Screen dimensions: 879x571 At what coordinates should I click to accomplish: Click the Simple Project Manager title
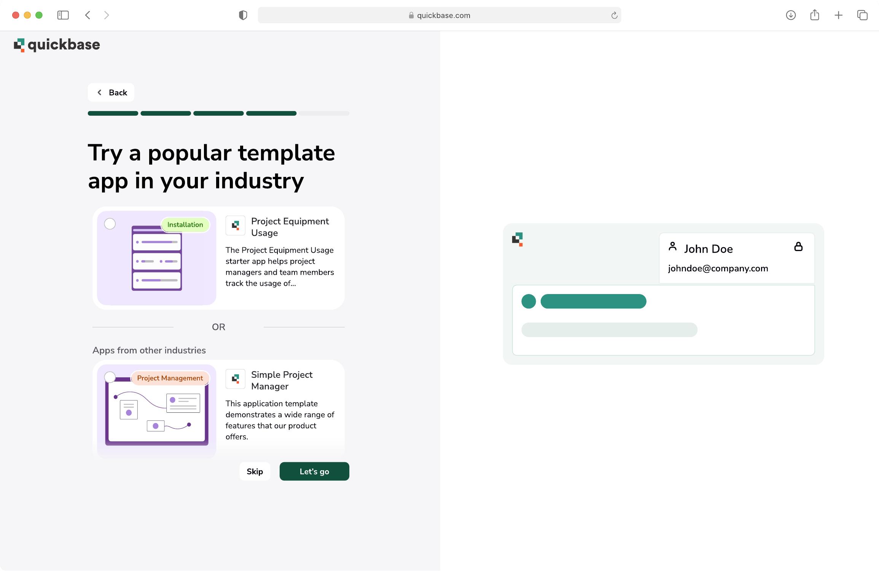point(282,380)
